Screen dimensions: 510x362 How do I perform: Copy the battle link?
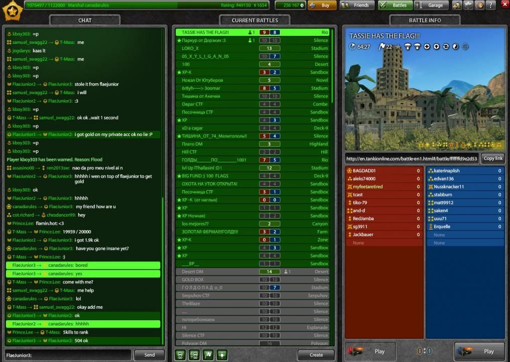pos(493,158)
